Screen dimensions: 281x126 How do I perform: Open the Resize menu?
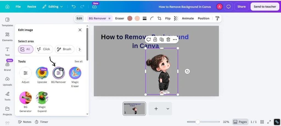[32, 7]
